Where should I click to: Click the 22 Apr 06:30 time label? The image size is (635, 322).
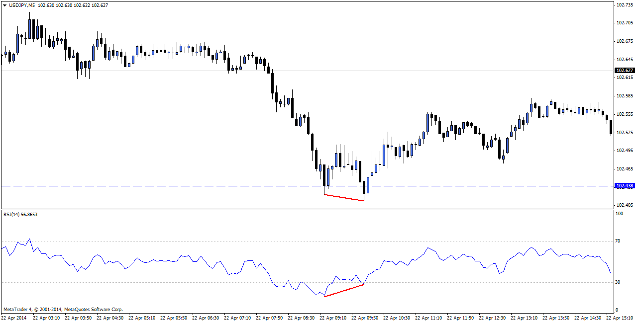(206, 318)
